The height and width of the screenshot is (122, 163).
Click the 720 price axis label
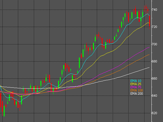154,27
